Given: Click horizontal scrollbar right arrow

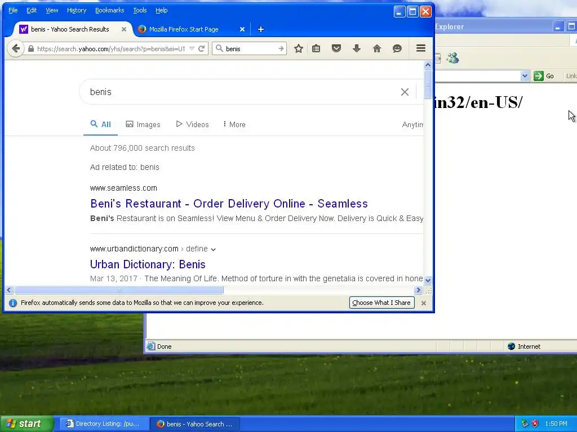Looking at the screenshot, I should pyautogui.click(x=418, y=290).
